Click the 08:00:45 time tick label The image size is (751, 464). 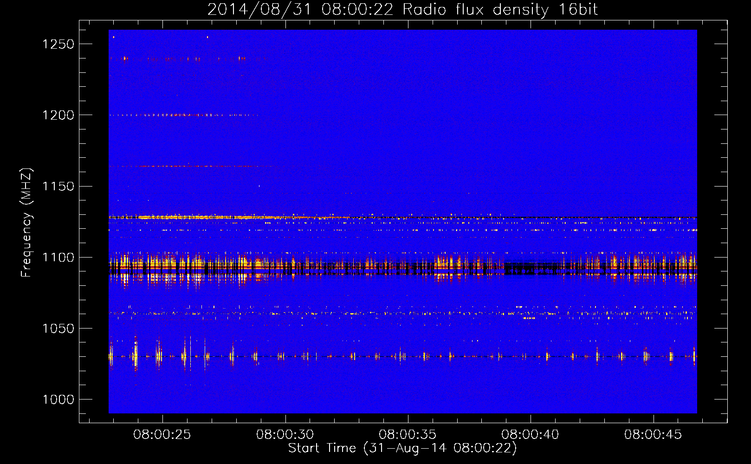653,435
